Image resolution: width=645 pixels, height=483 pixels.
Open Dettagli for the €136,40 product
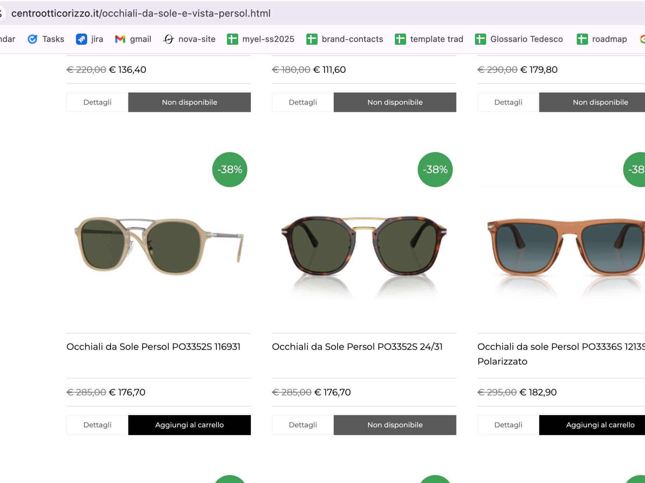coord(97,102)
